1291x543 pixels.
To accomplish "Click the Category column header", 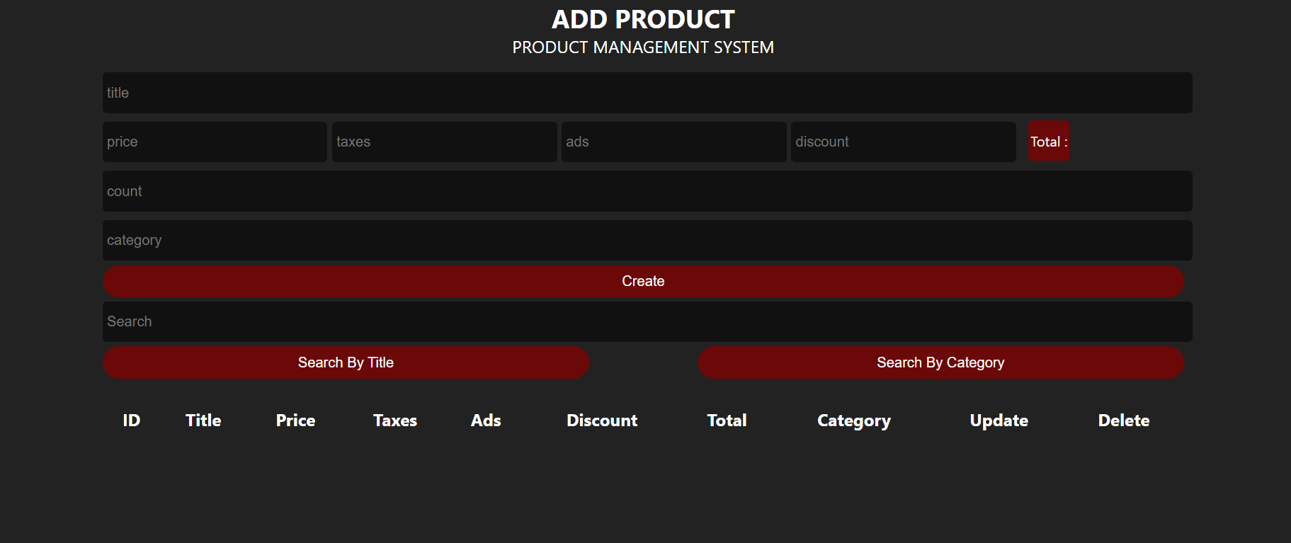I will click(x=854, y=421).
